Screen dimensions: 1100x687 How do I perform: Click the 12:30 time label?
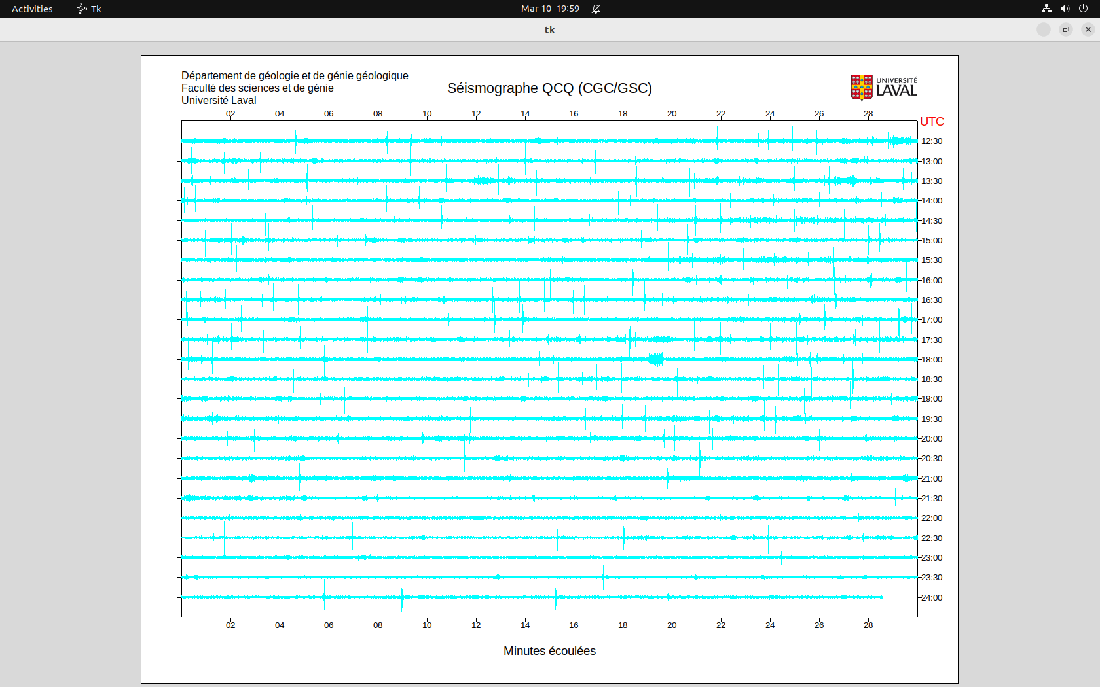coord(932,141)
